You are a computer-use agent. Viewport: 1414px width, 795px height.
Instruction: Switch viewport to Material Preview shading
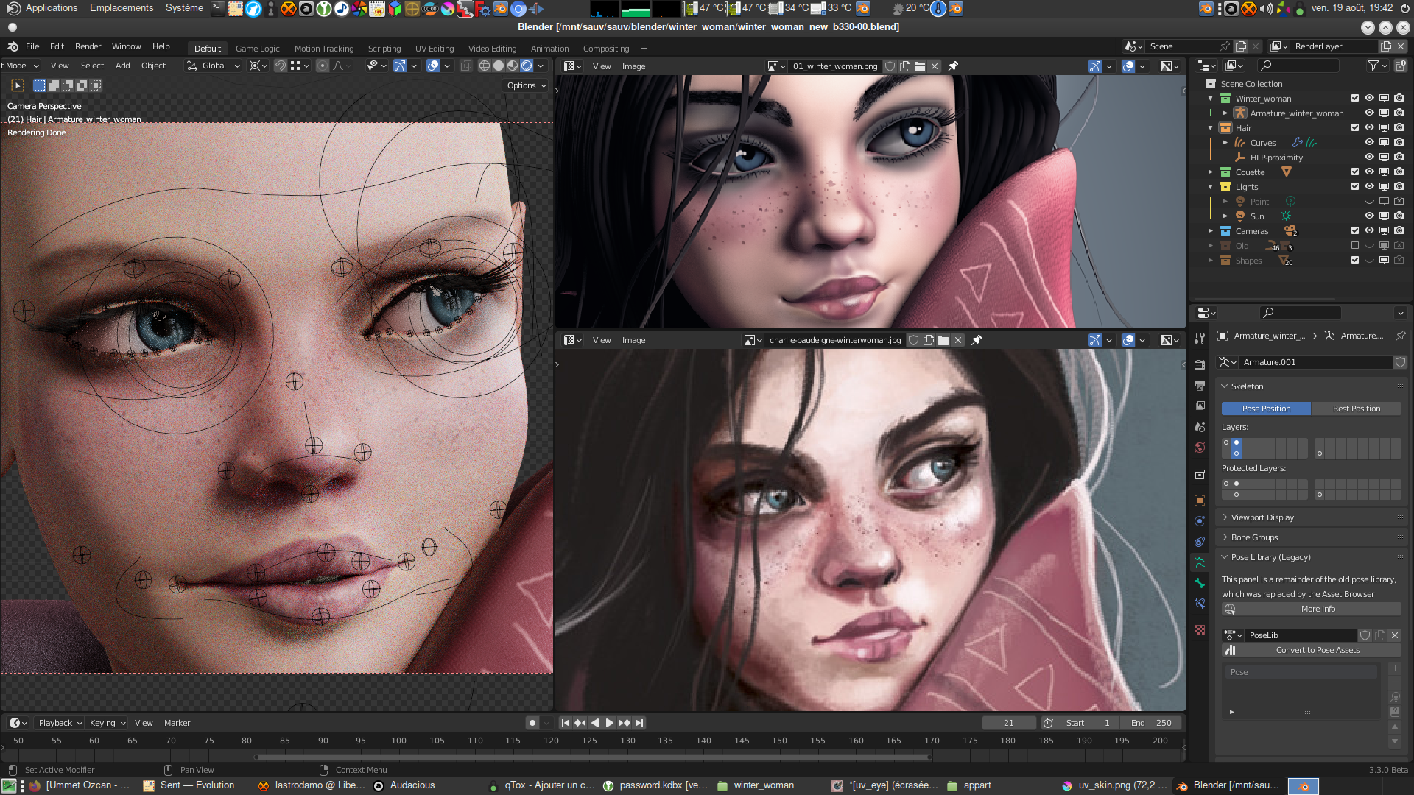(513, 66)
